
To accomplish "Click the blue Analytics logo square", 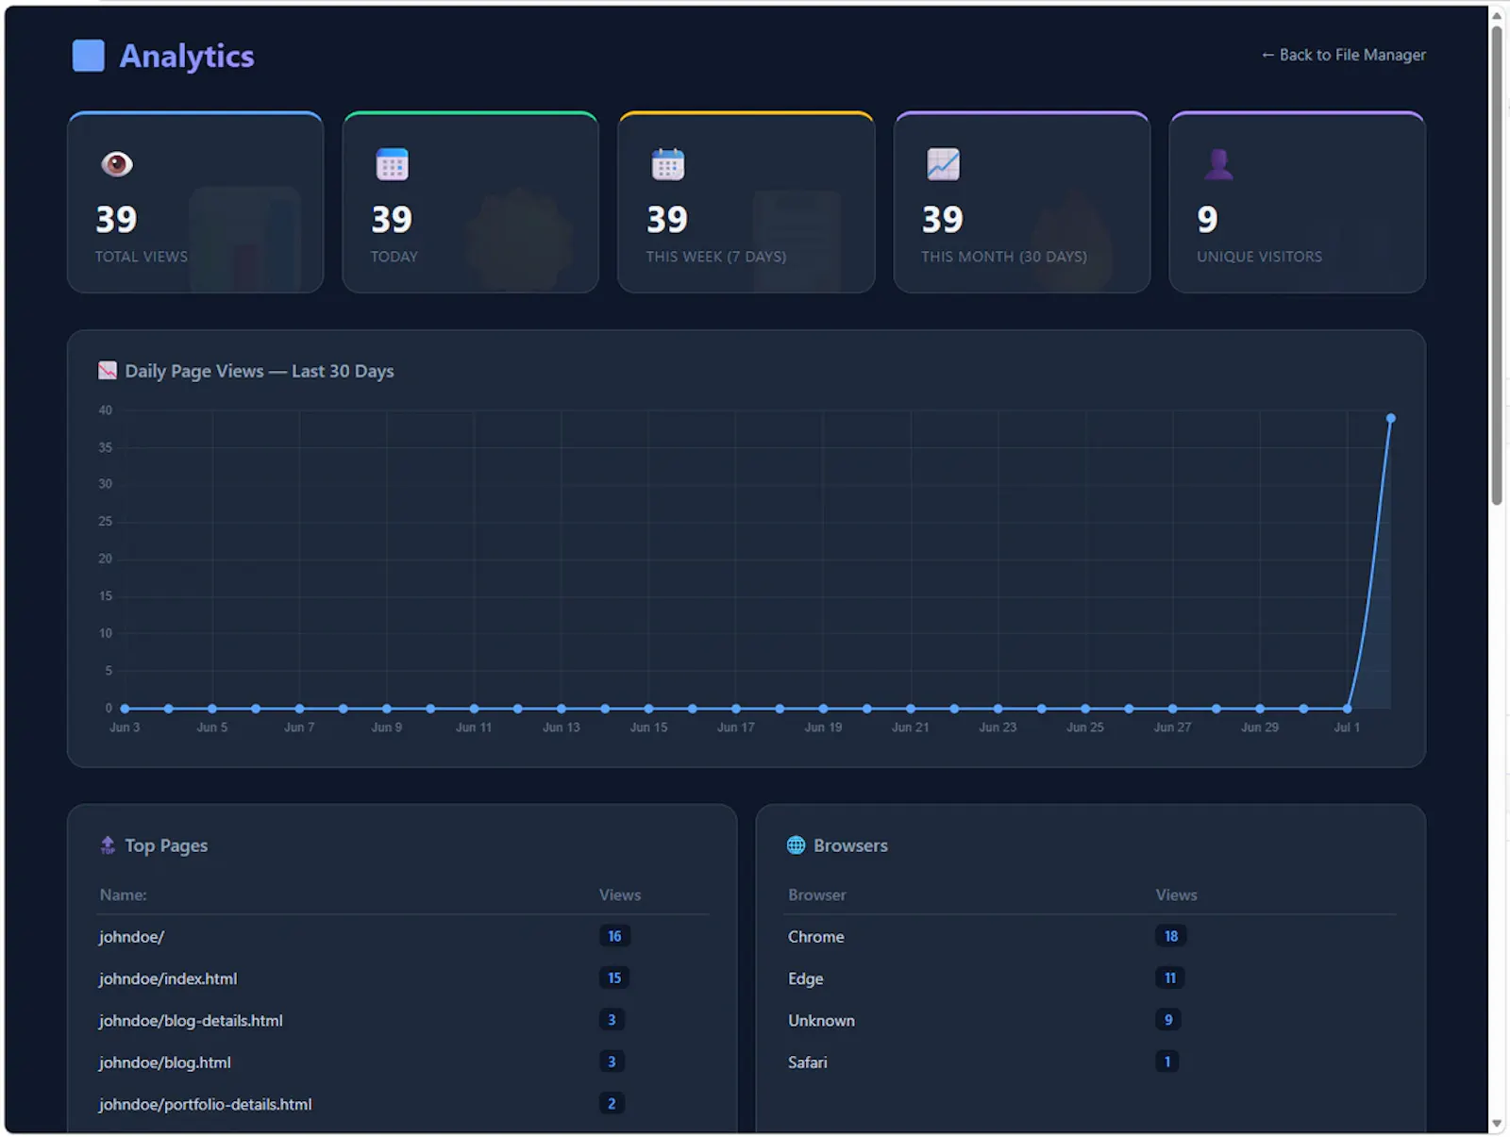I will point(89,56).
